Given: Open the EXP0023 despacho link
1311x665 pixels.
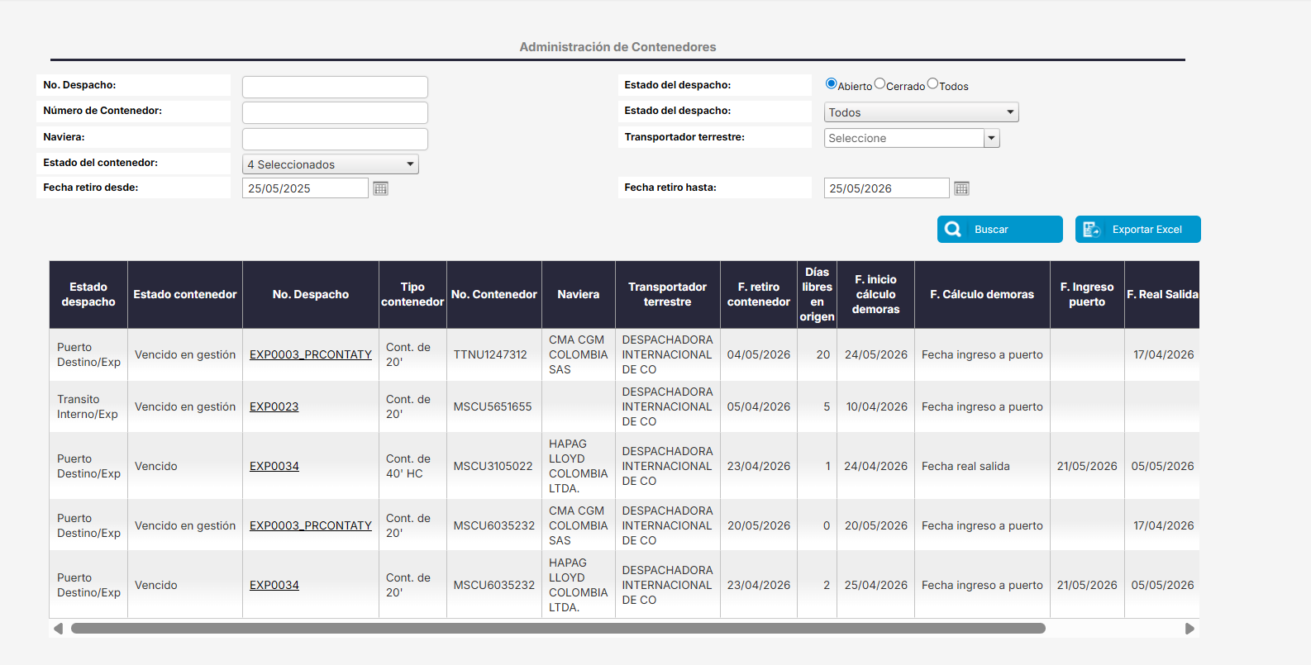Looking at the screenshot, I should [274, 406].
